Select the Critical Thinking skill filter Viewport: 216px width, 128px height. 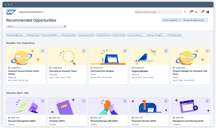[x=119, y=35]
